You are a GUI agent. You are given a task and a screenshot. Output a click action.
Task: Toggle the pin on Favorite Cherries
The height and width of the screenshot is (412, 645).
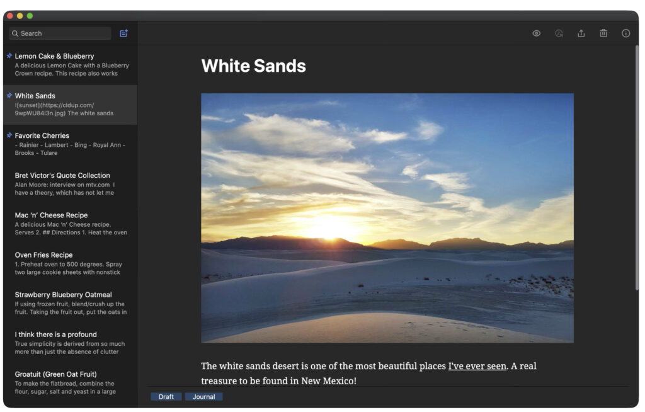pos(9,135)
